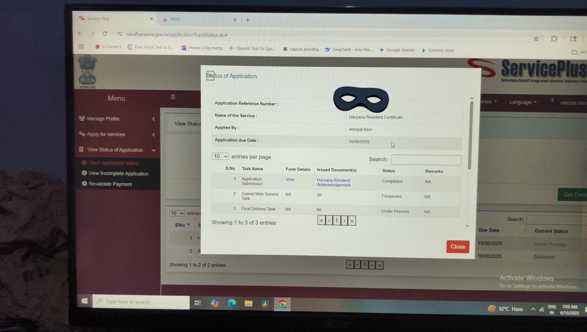Open the Content store bookmark
Viewport: 587px width, 332px height.
(437, 50)
